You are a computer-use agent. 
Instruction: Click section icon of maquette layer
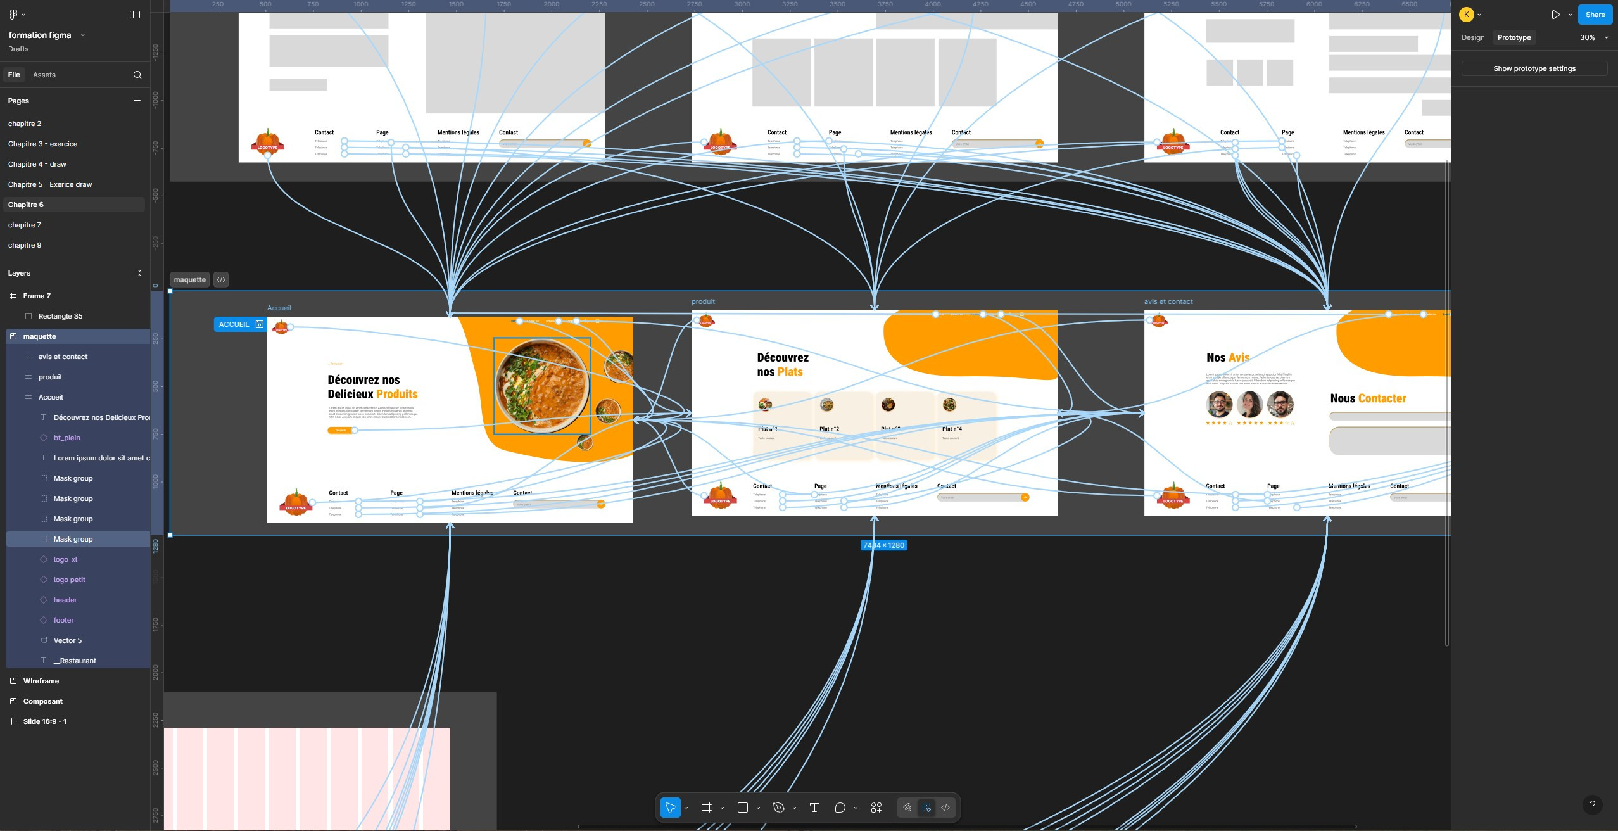(13, 336)
